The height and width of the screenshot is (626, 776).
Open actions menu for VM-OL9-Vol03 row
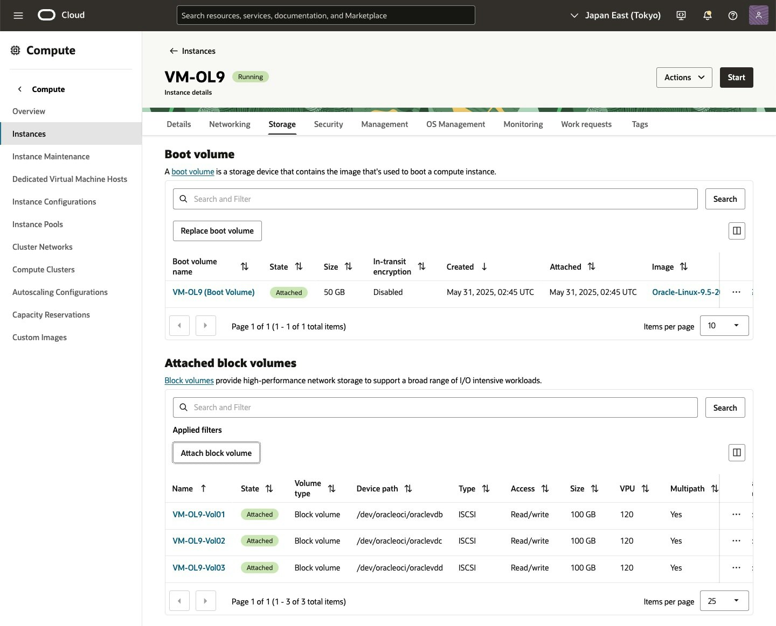click(736, 568)
